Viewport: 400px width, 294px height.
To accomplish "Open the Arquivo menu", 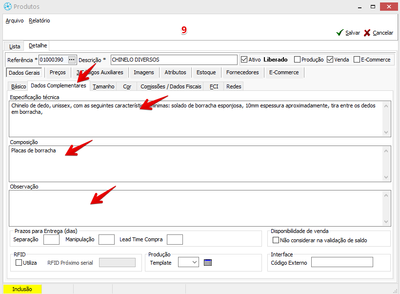I will (x=14, y=21).
